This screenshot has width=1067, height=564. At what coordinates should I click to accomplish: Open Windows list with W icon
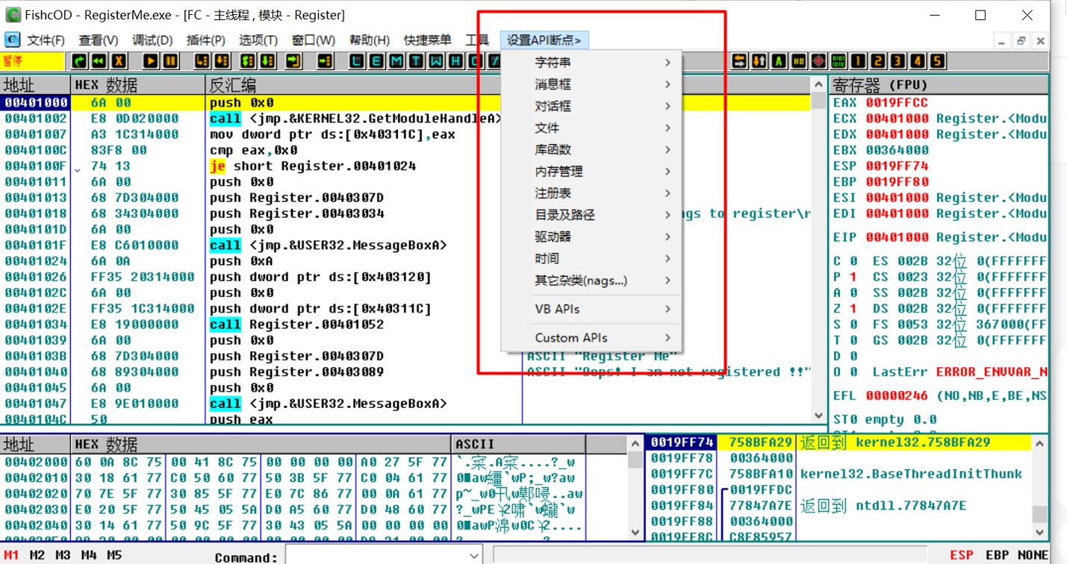tap(435, 61)
